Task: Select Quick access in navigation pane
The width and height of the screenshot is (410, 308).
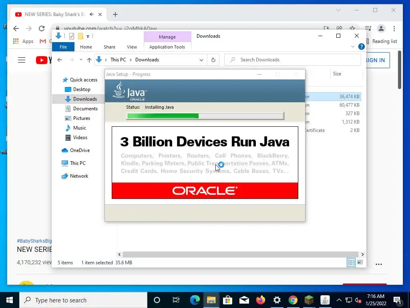Action: point(80,80)
